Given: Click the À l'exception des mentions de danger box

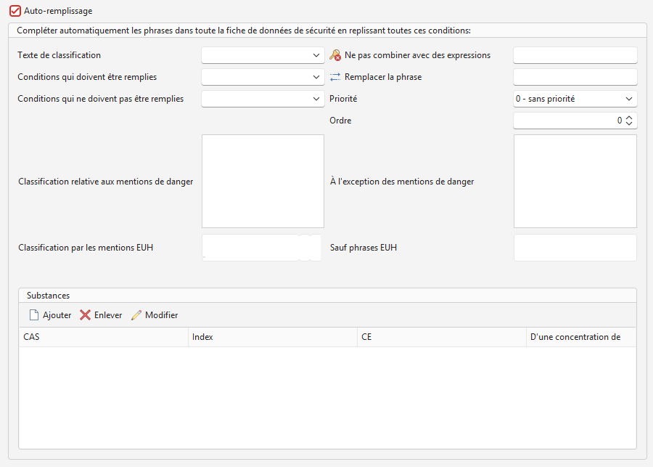Looking at the screenshot, I should click(x=575, y=181).
